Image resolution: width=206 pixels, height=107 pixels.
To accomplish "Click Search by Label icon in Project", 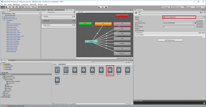I will tap(129, 62).
